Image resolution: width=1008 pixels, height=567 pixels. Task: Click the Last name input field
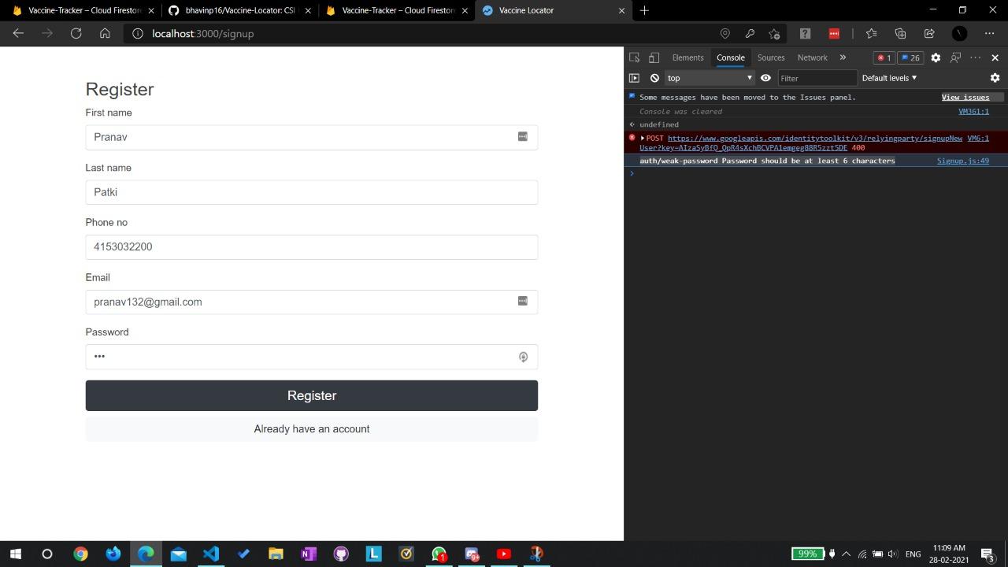[x=312, y=192]
